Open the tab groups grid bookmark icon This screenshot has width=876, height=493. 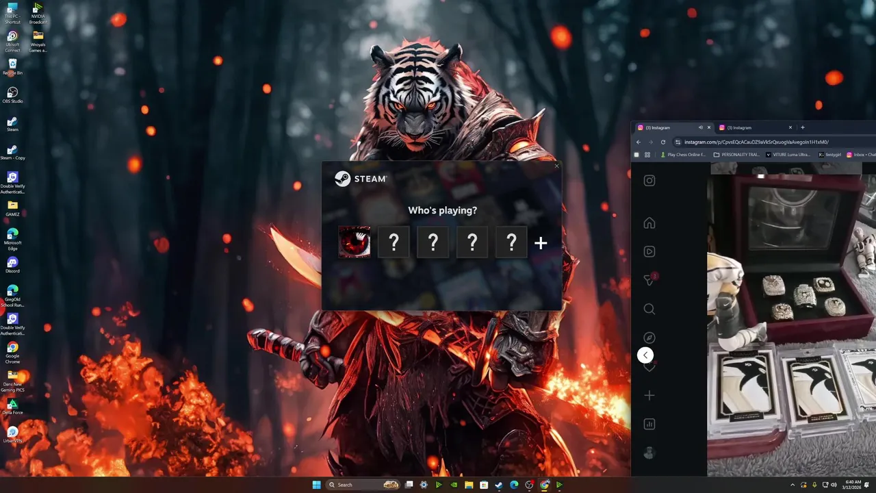(x=647, y=155)
